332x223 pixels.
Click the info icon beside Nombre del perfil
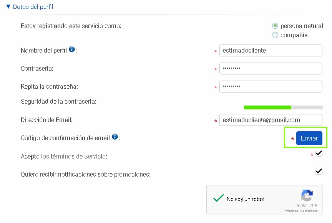(x=72, y=49)
